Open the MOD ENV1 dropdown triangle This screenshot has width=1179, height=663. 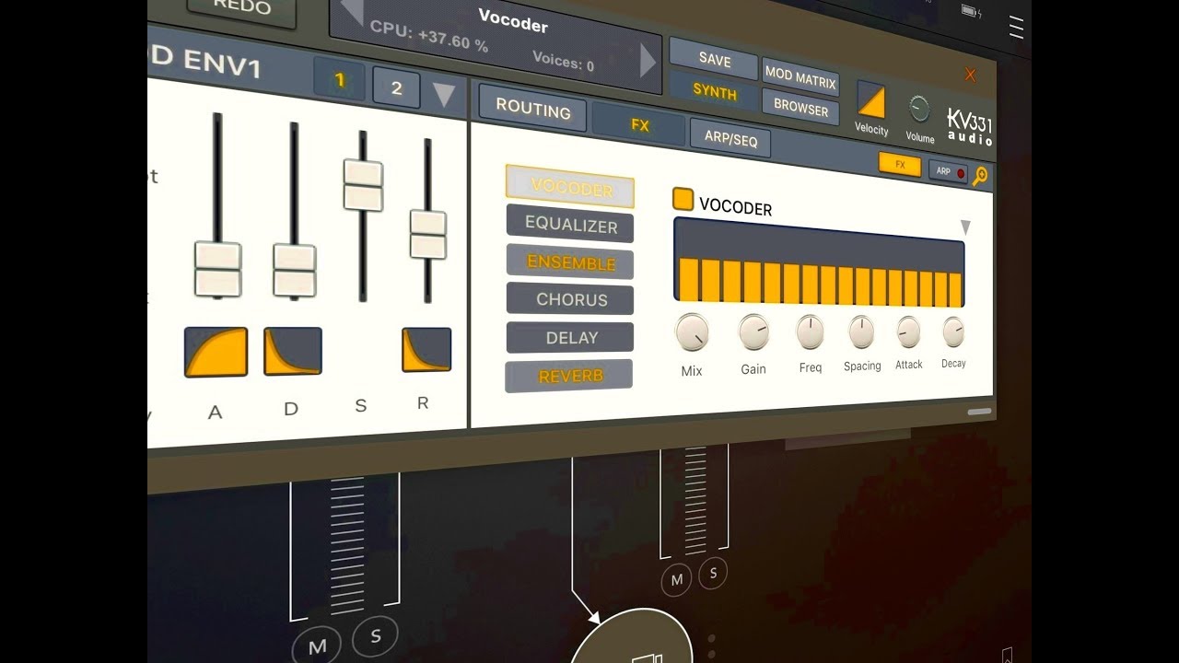click(444, 94)
